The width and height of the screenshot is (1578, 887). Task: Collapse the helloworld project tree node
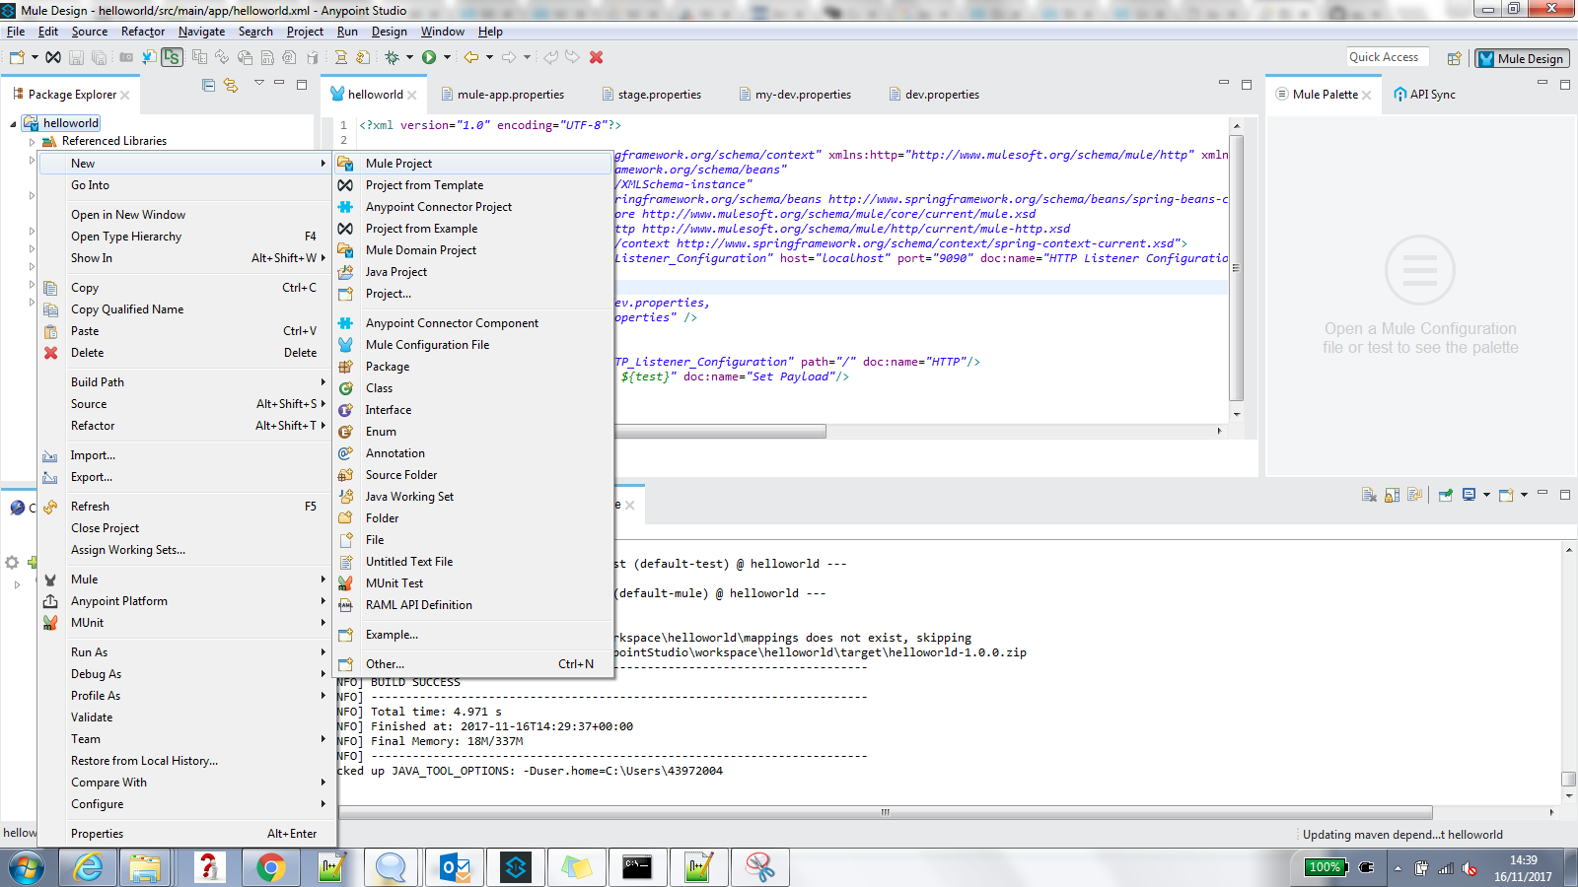(x=13, y=124)
